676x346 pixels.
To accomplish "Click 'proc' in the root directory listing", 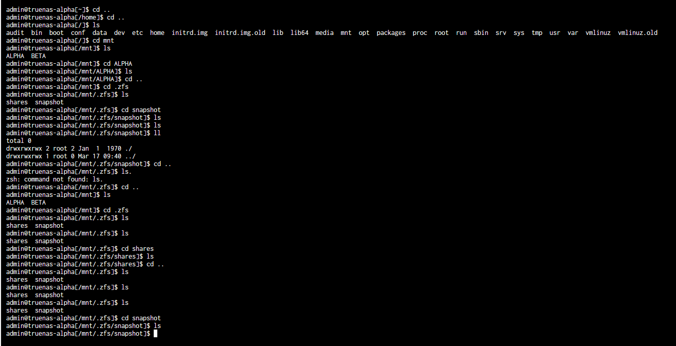I will [419, 33].
